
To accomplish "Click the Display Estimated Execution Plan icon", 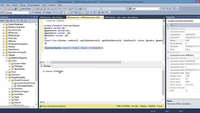I will (61, 13).
